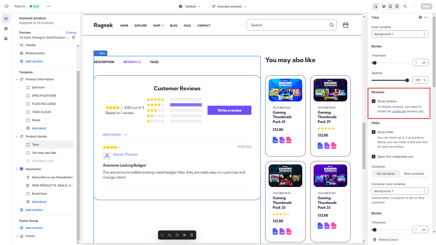The image size is (436, 245).
Task: Select the TAGS CLOUD block
Action: tap(41, 112)
